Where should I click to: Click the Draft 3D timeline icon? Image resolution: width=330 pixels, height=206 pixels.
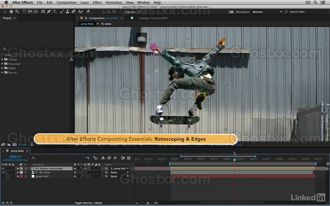[95, 158]
